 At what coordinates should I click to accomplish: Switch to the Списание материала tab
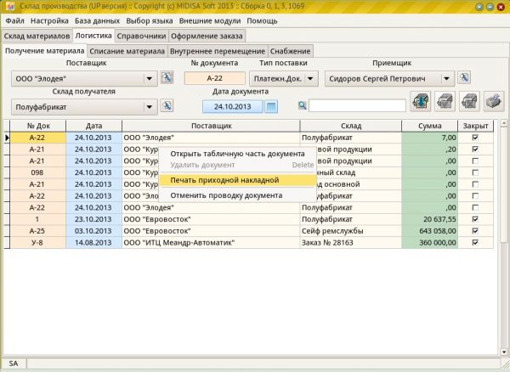click(127, 52)
